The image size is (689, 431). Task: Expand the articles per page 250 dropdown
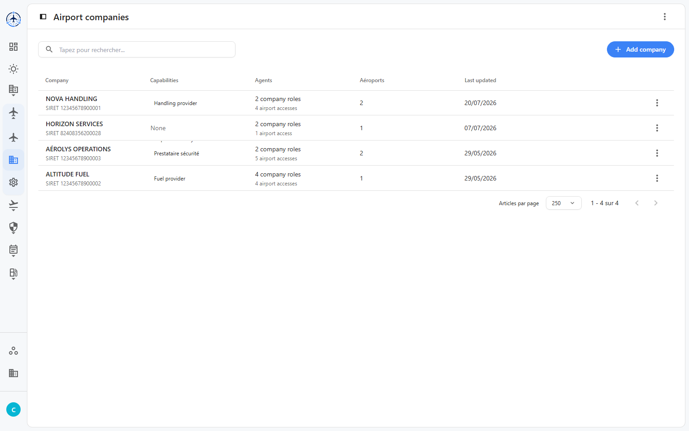[x=563, y=203]
